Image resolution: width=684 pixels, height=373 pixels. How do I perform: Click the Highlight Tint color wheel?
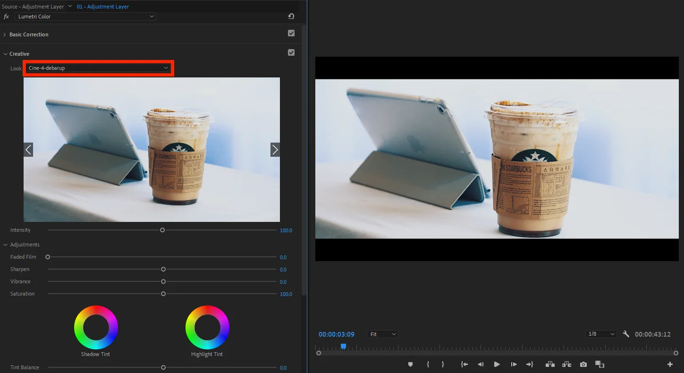click(x=207, y=327)
